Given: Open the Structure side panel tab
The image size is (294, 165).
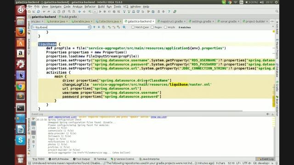Looking at the screenshot, I should point(28,47).
